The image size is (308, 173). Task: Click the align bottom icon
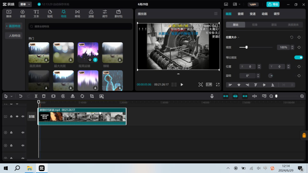click(x=273, y=85)
